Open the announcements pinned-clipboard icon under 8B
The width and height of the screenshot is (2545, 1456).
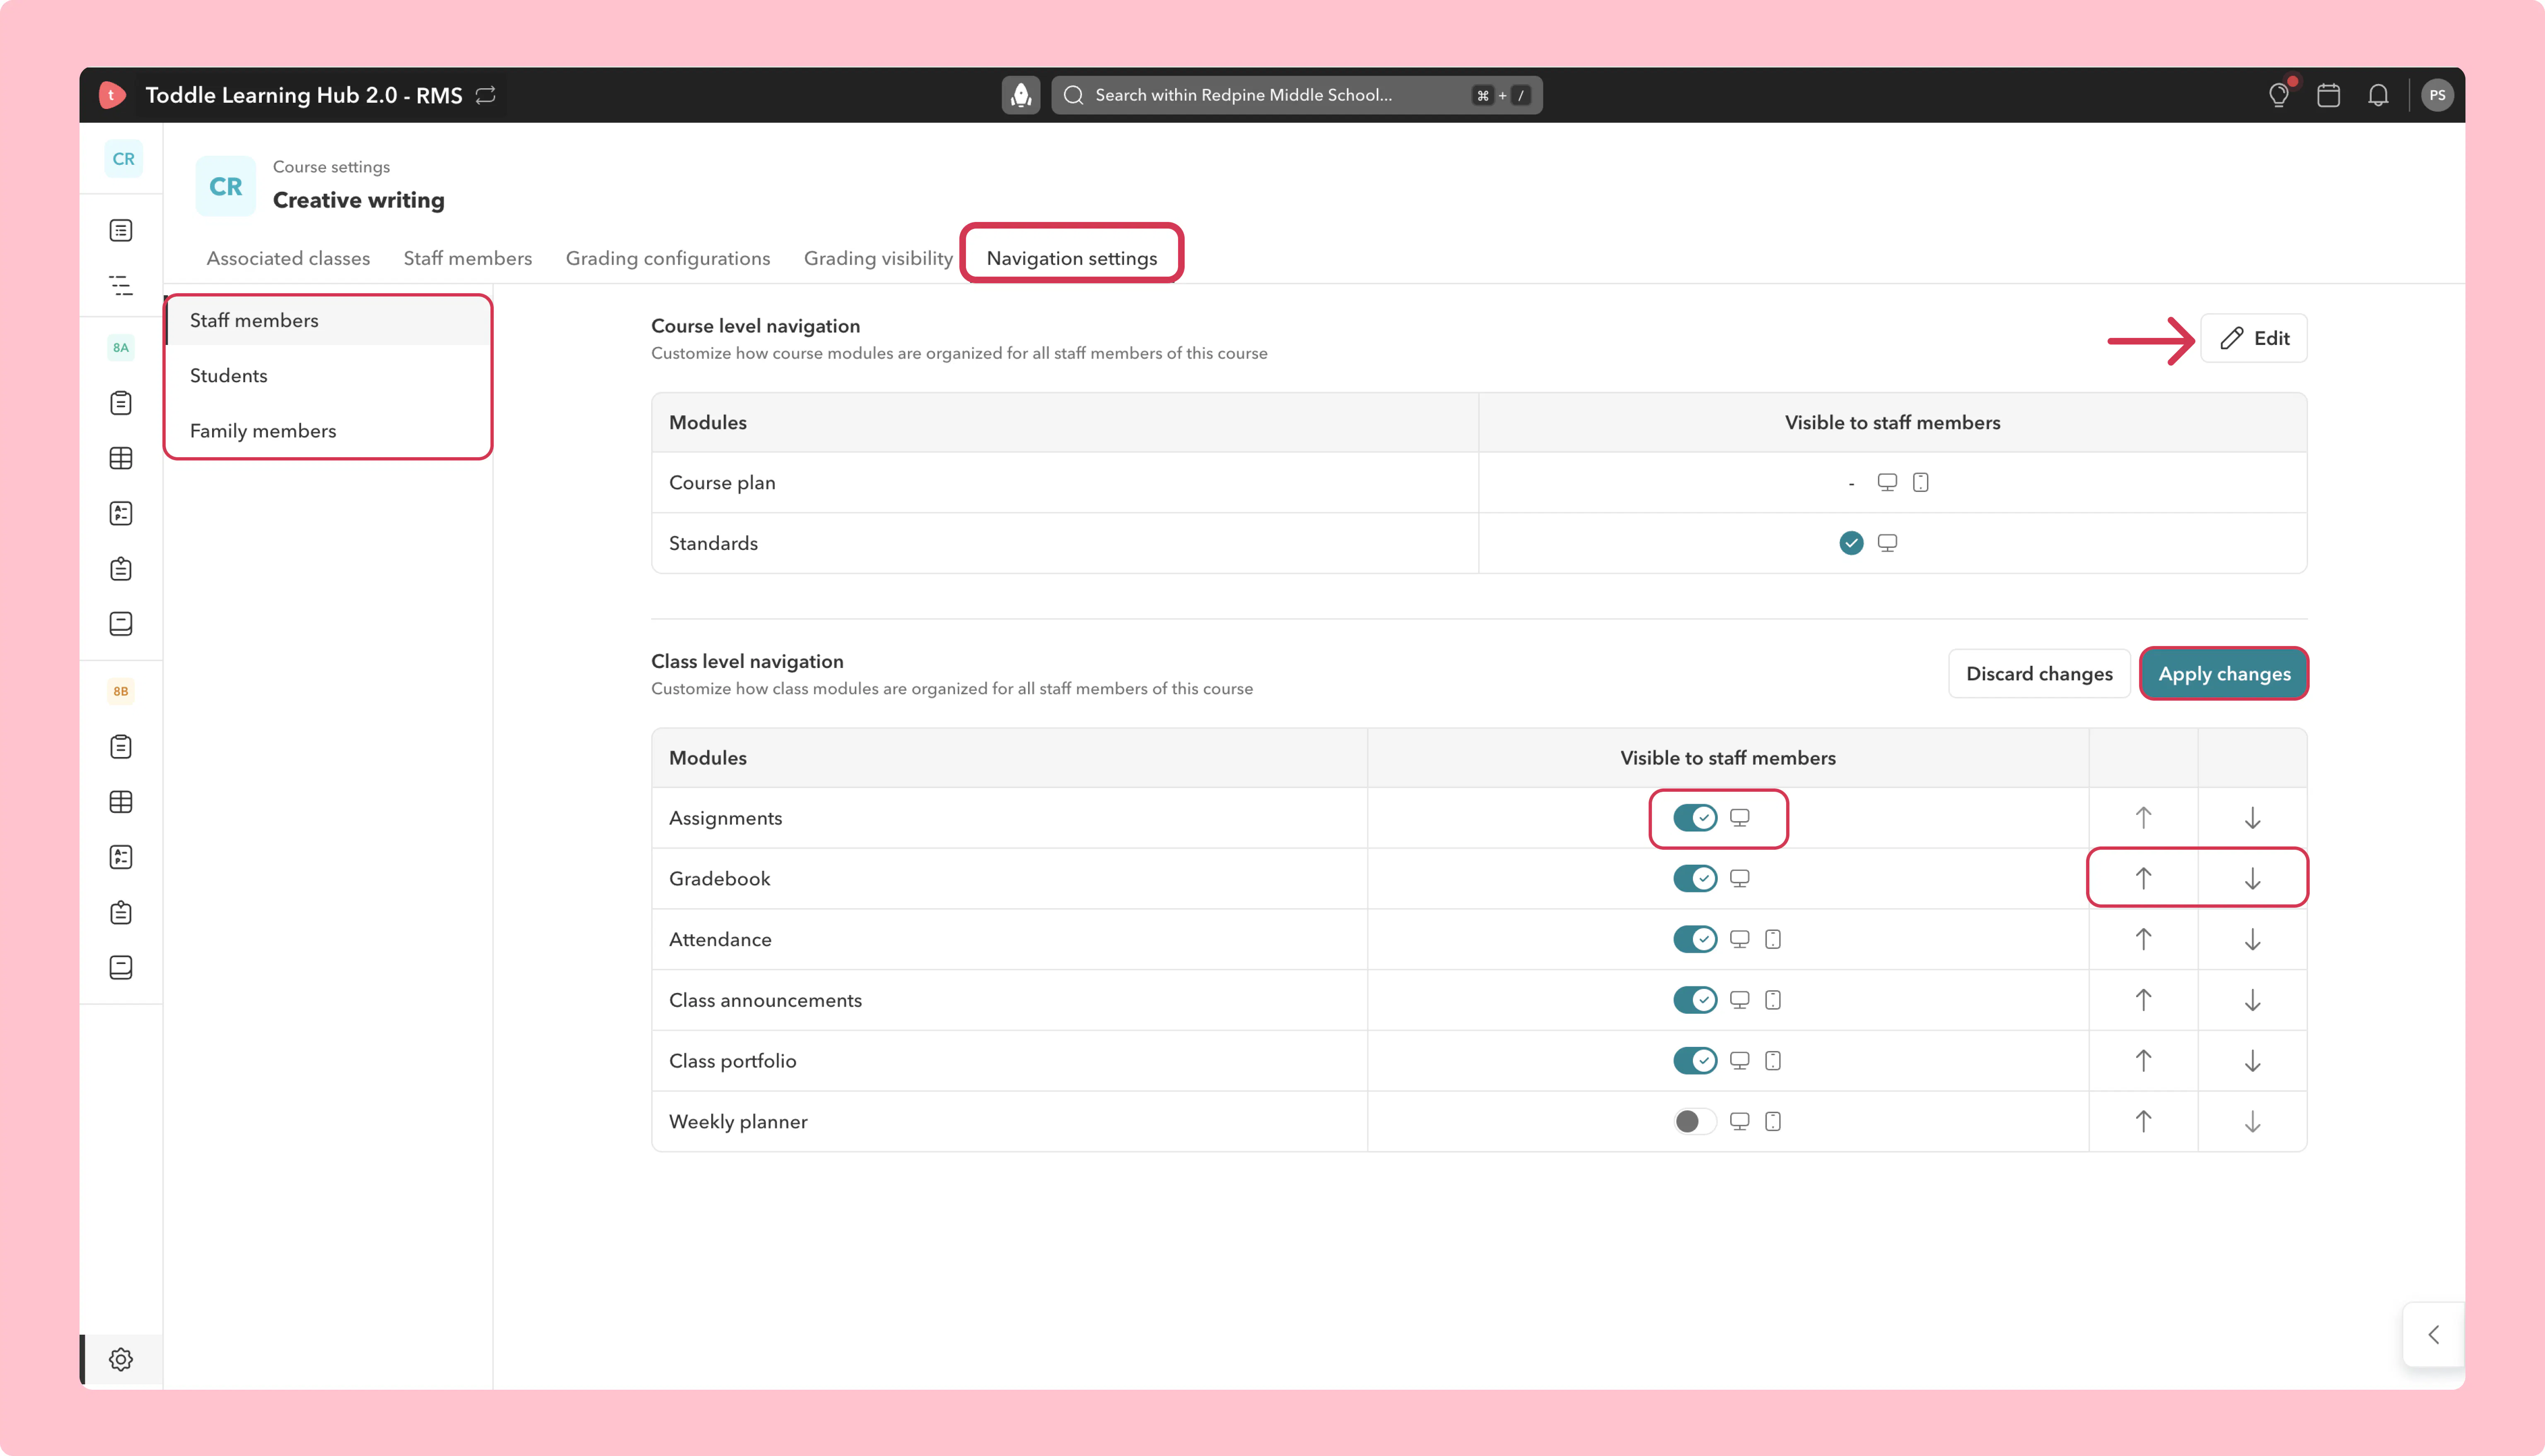tap(121, 913)
